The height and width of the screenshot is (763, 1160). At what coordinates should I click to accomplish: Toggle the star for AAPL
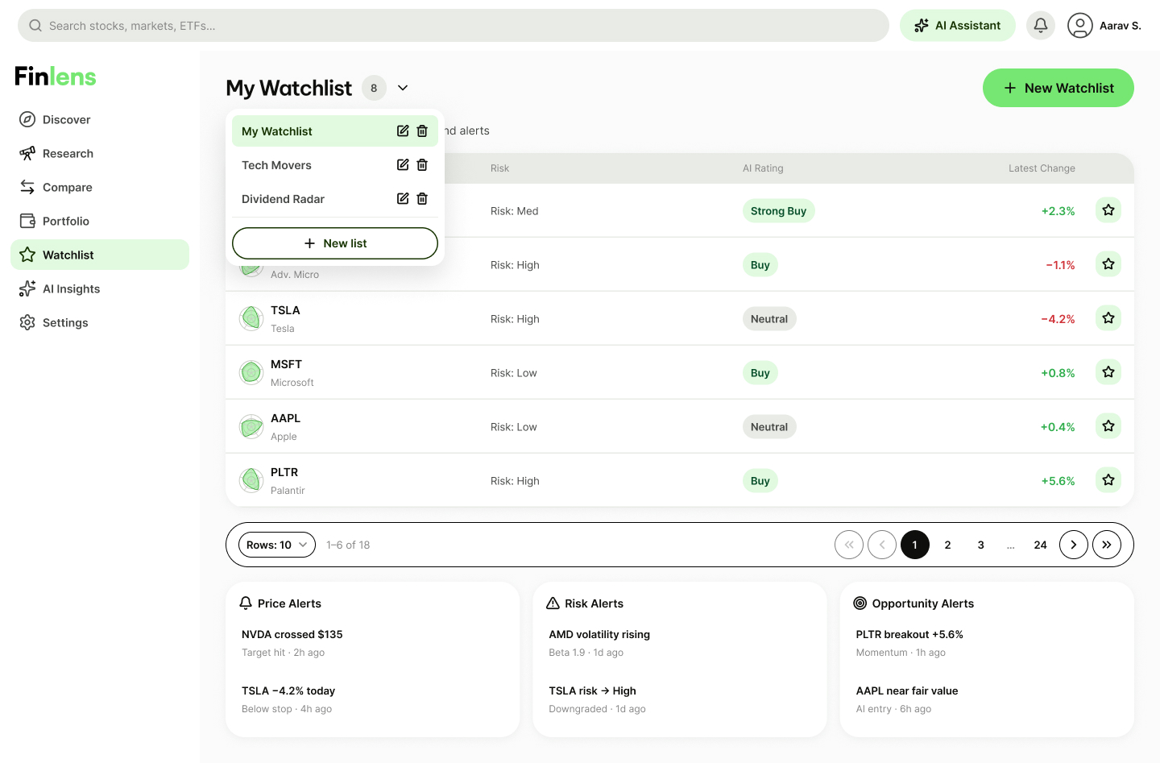[1108, 426]
